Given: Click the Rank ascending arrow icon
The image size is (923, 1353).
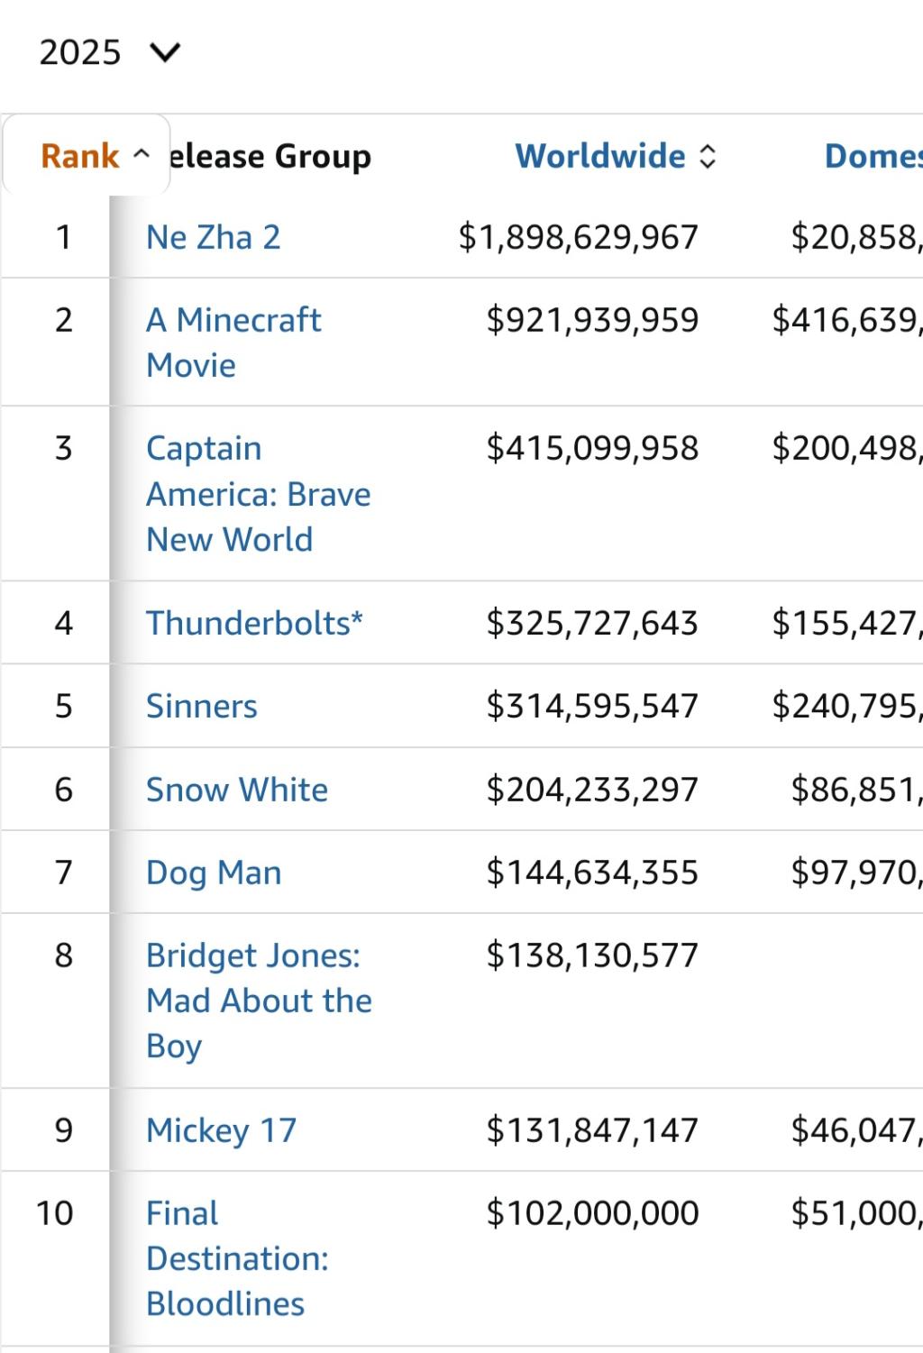Looking at the screenshot, I should (x=141, y=154).
